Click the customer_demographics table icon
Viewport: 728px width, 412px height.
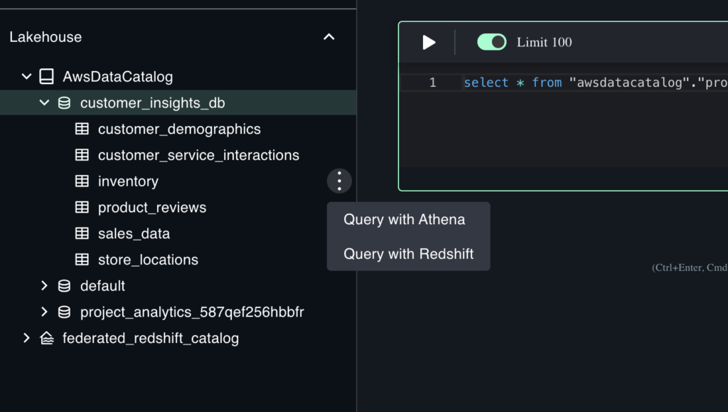(82, 129)
